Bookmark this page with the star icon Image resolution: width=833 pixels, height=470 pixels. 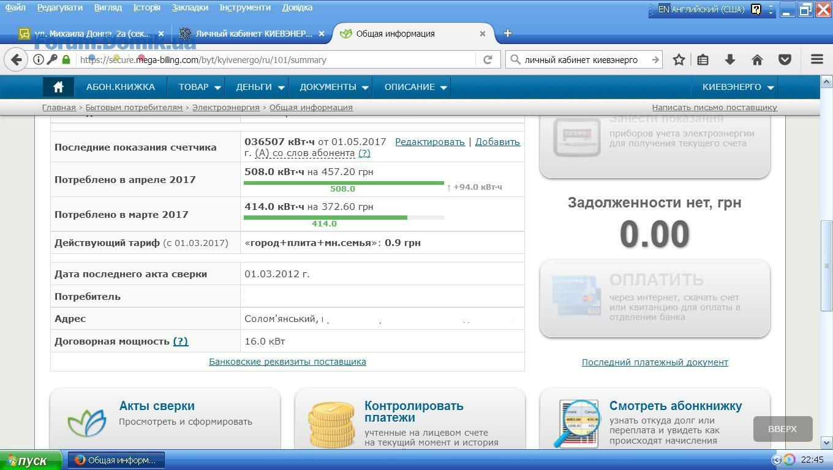point(679,59)
